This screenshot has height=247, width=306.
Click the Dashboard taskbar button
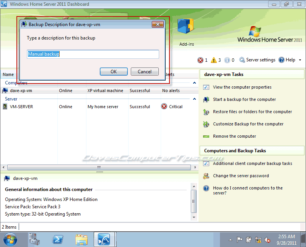104,239
